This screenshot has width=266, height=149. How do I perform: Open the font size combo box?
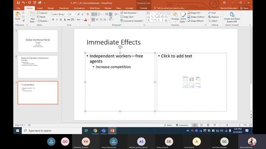point(72,14)
